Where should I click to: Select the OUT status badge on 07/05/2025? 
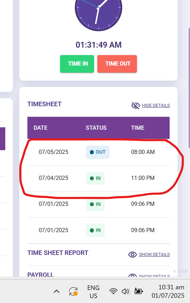pyautogui.click(x=98, y=152)
